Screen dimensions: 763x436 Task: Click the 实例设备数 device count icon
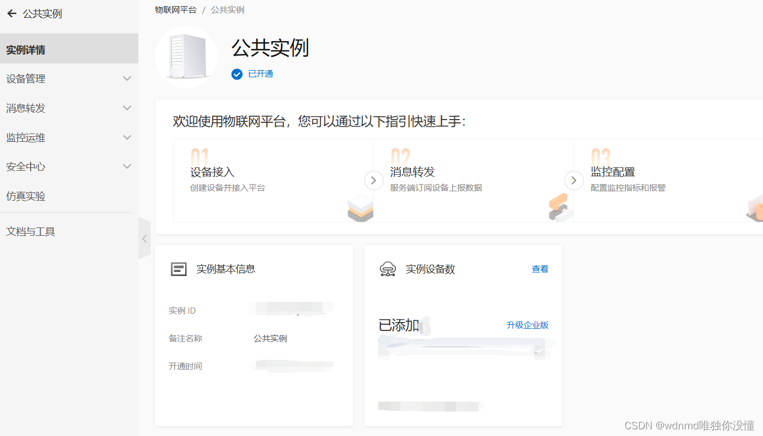click(388, 269)
